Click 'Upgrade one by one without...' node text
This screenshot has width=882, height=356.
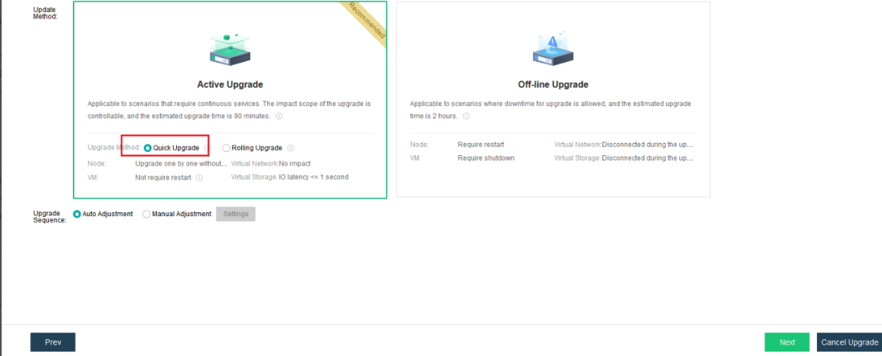pos(181,163)
